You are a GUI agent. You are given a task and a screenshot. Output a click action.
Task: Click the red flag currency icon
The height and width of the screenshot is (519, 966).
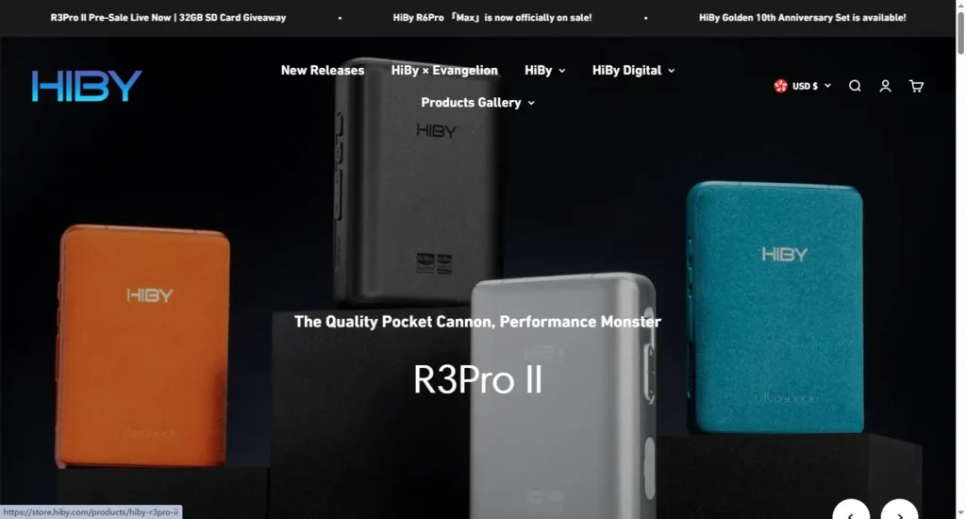pos(780,86)
